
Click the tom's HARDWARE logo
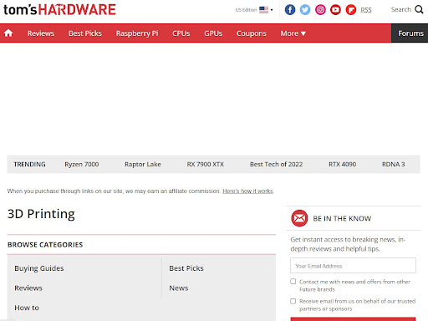[x=59, y=9]
